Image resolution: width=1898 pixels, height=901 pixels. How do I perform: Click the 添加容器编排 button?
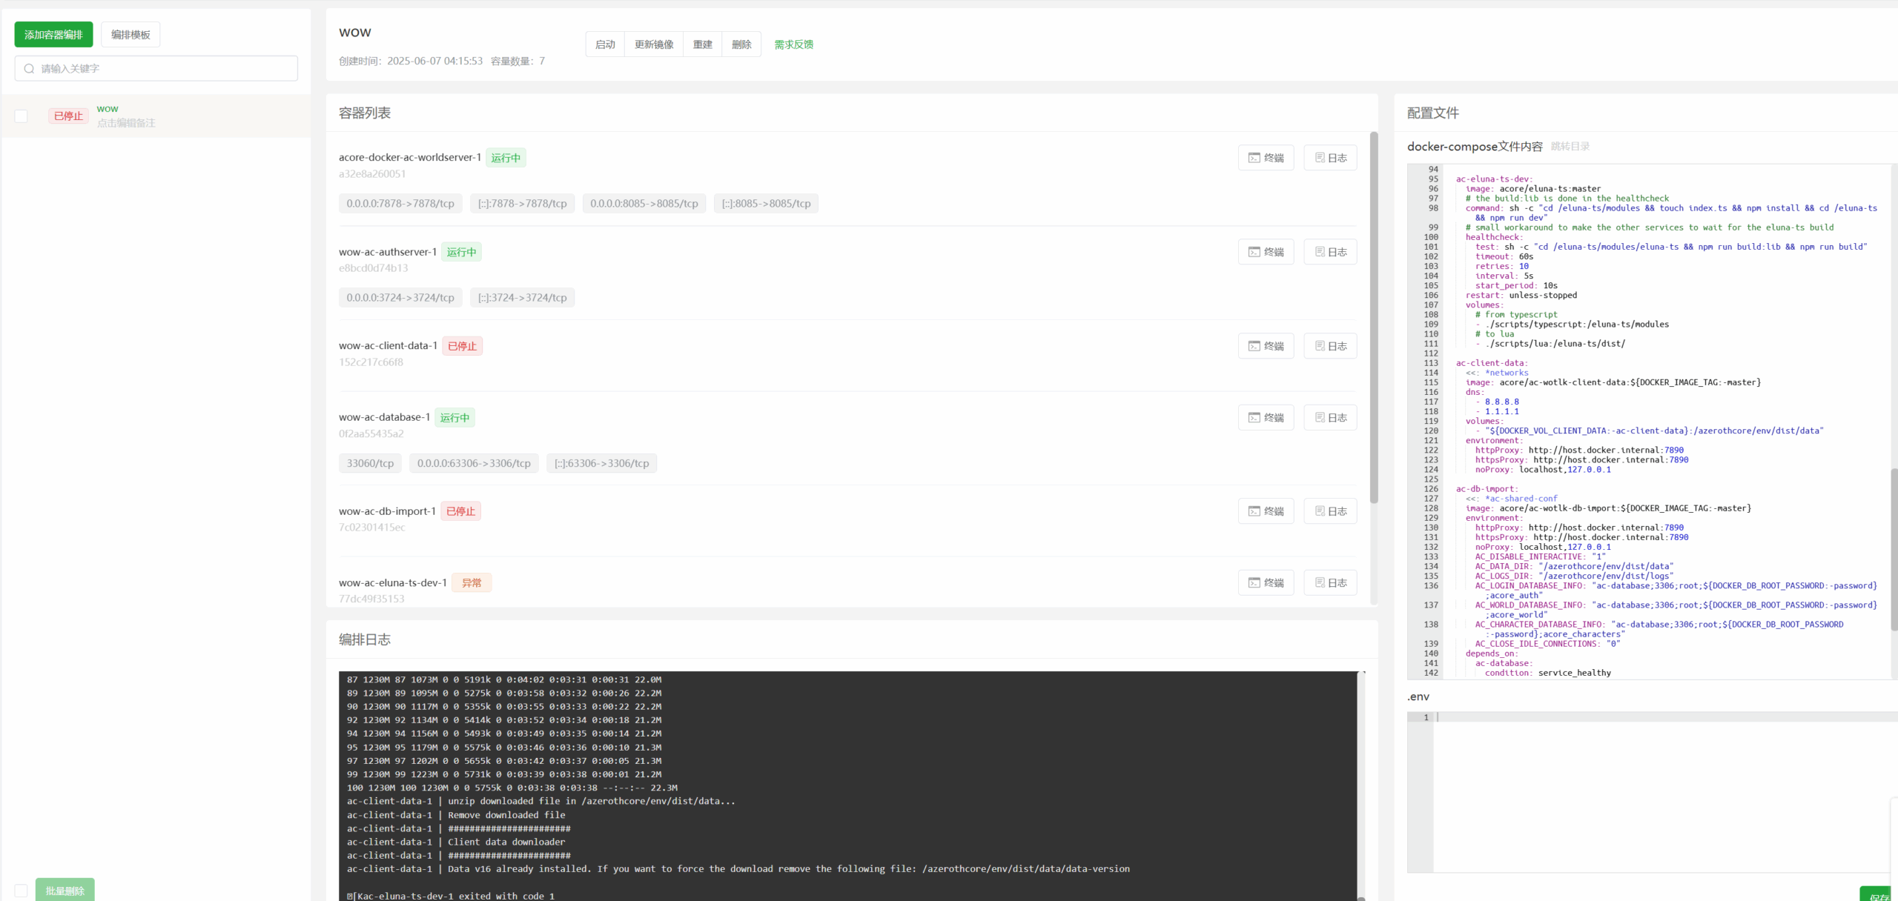click(53, 34)
